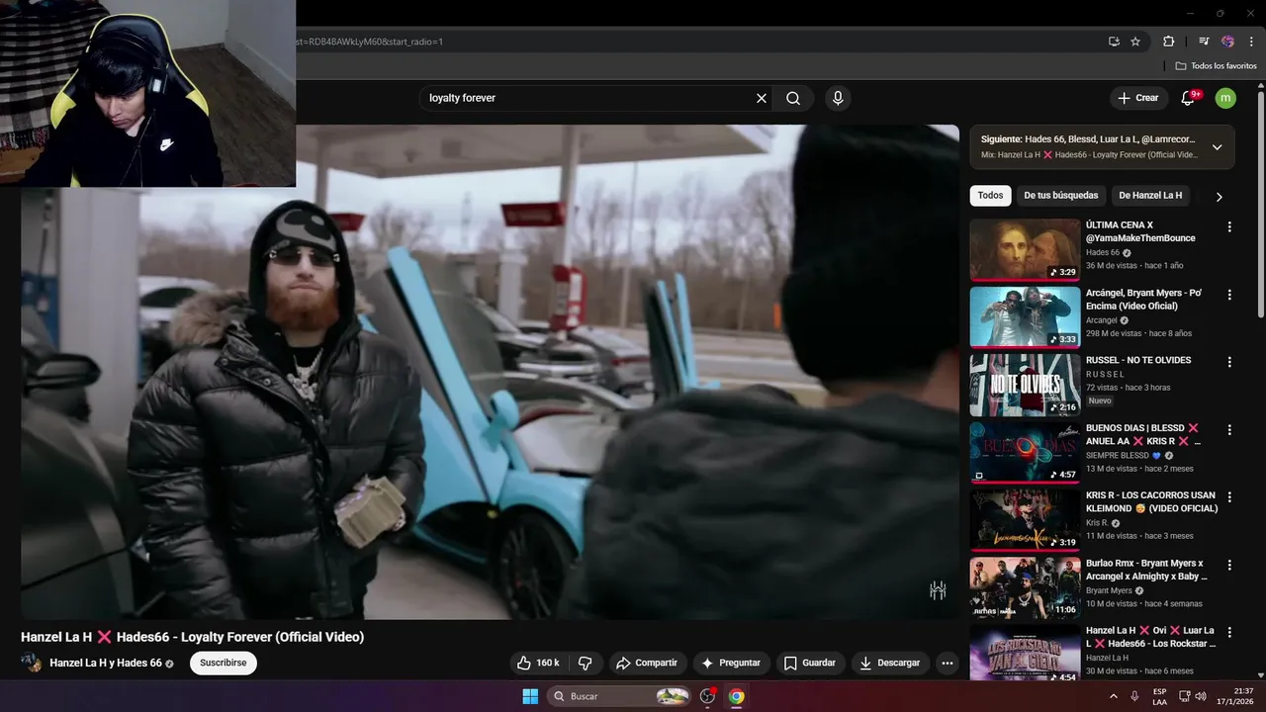Image resolution: width=1266 pixels, height=712 pixels.
Task: Download video with Descargar button
Action: pyautogui.click(x=890, y=663)
